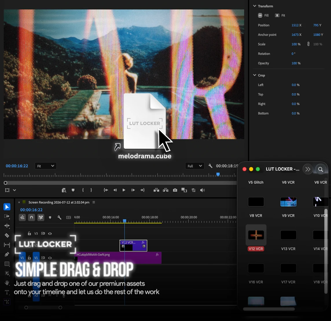The width and height of the screenshot is (331, 321).
Task: Click the Comparison View icon
Action: [x=184, y=190]
